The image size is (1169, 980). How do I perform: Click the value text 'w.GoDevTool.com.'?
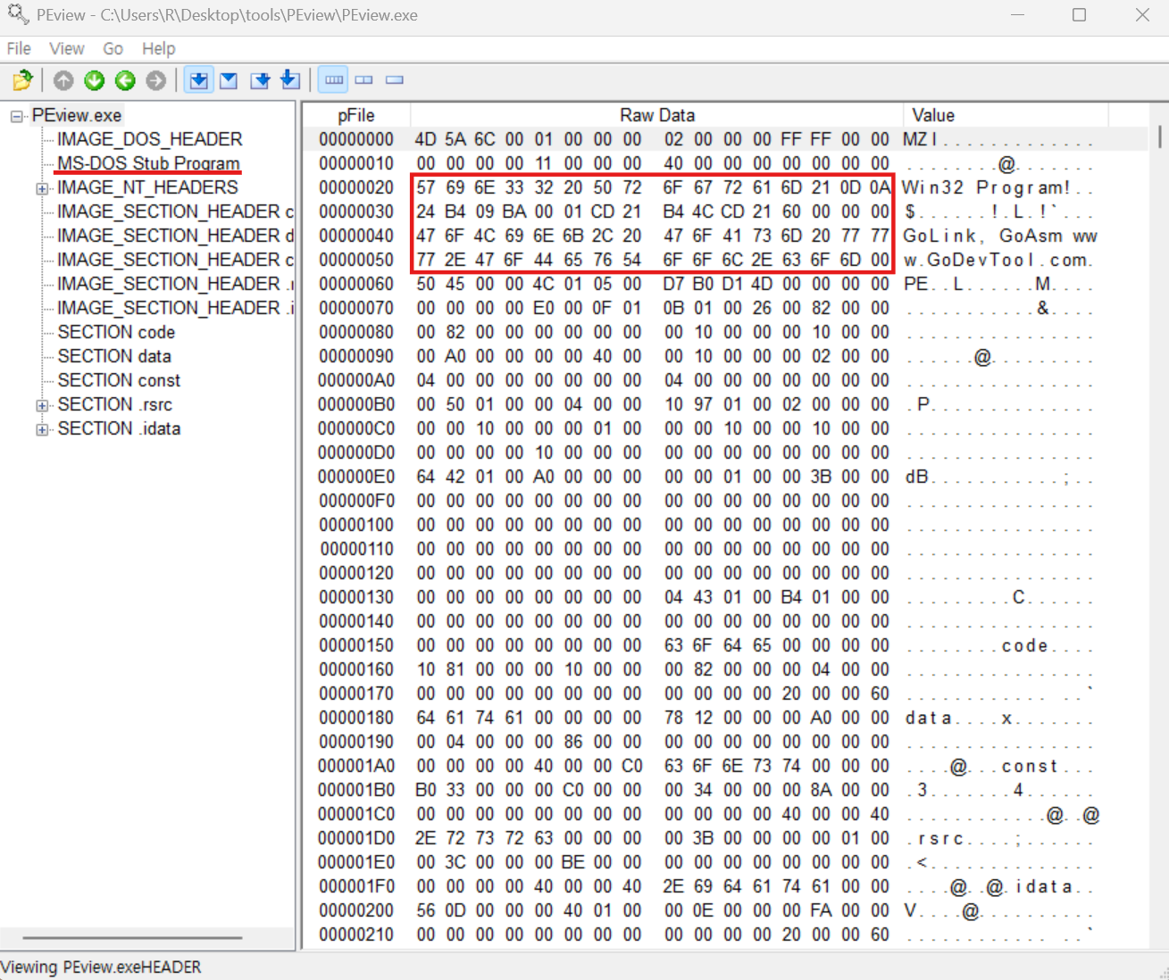tap(997, 260)
